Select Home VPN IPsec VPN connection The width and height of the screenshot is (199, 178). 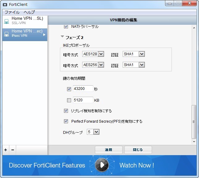(25, 35)
